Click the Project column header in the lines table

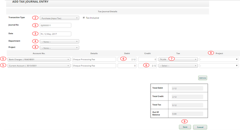coord(219,53)
